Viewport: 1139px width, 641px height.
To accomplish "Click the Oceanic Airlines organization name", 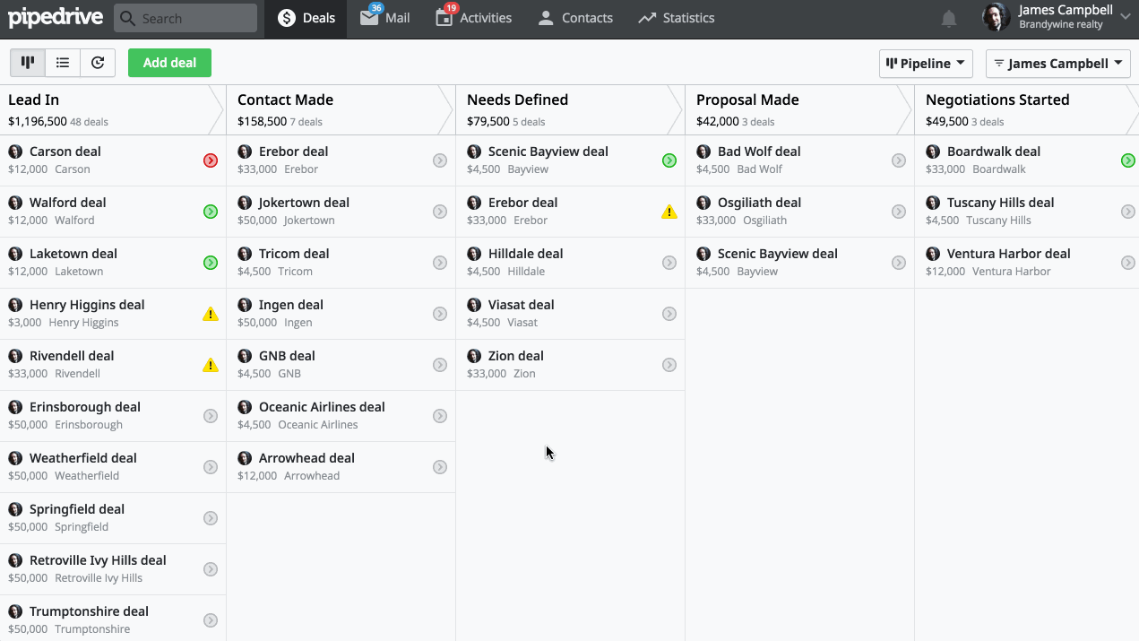I will coord(318,425).
